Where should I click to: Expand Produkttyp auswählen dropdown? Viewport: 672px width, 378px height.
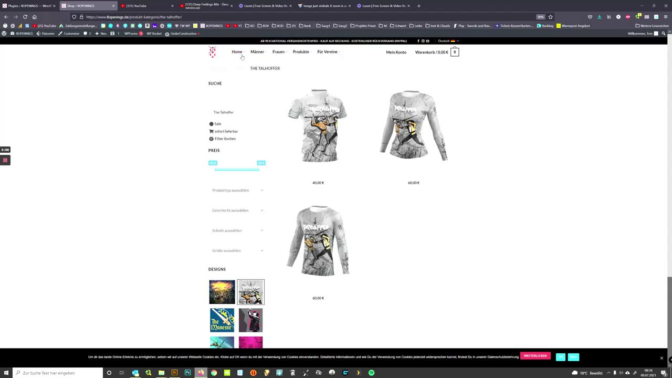click(238, 190)
